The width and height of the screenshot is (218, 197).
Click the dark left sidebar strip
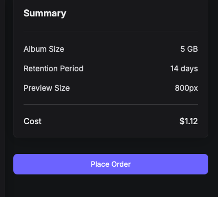point(3,98)
